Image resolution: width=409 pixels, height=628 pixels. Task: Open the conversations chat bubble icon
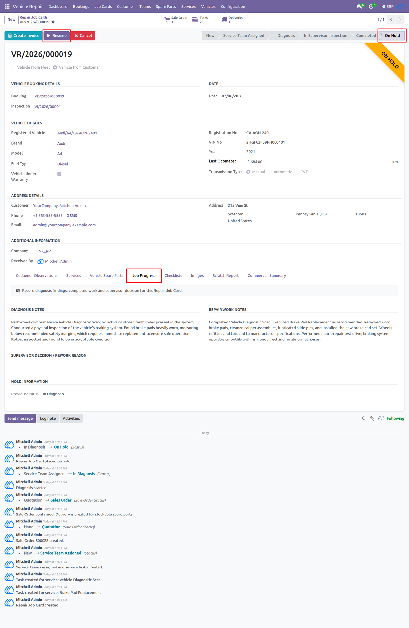point(359,6)
